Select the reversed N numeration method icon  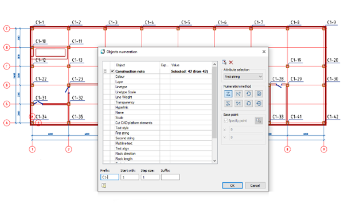239,104
